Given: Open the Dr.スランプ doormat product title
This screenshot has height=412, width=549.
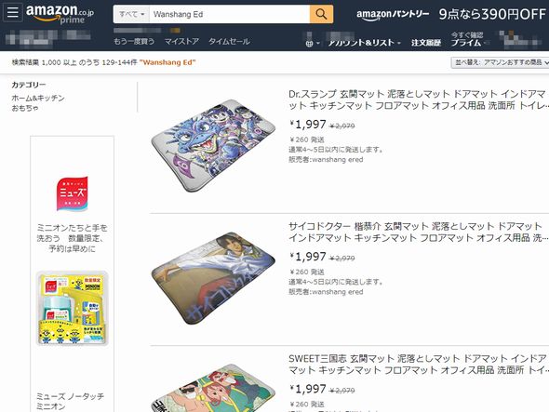Looking at the screenshot, I should click(x=418, y=100).
